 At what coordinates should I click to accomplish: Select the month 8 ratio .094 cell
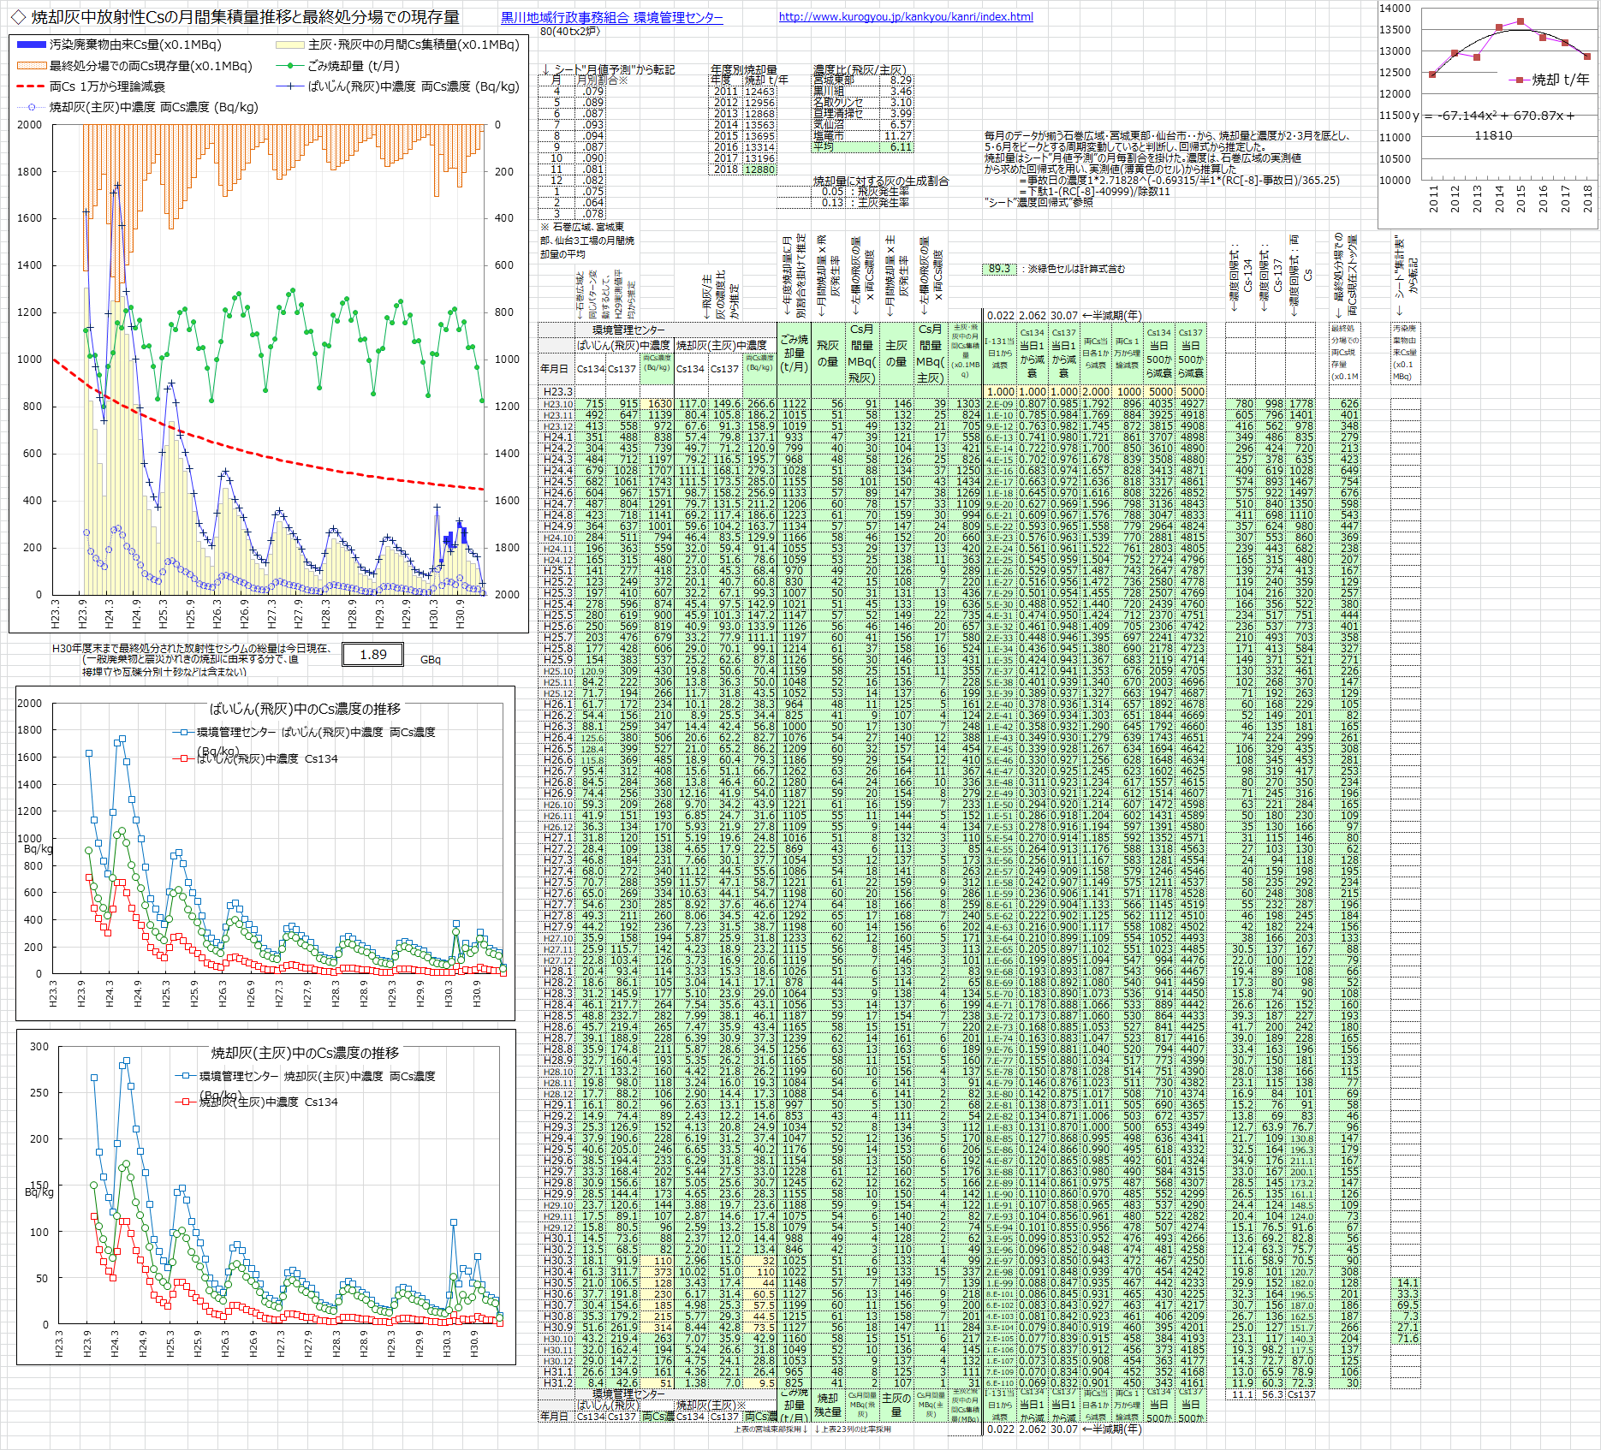click(x=592, y=136)
